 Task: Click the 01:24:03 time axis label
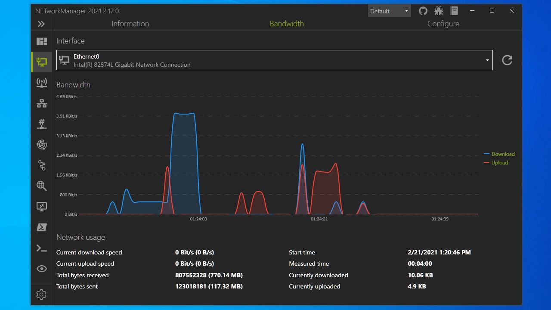[x=198, y=219]
